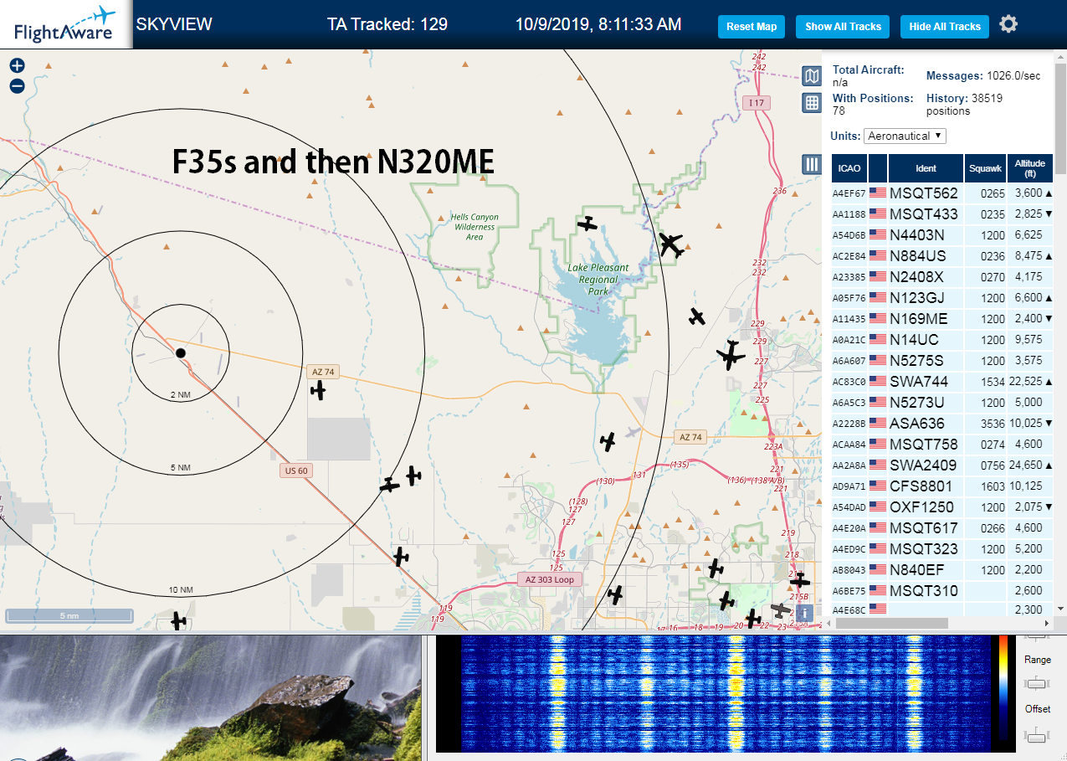This screenshot has height=761, width=1067.
Task: Sort table by ICAO column header
Action: pyautogui.click(x=849, y=168)
